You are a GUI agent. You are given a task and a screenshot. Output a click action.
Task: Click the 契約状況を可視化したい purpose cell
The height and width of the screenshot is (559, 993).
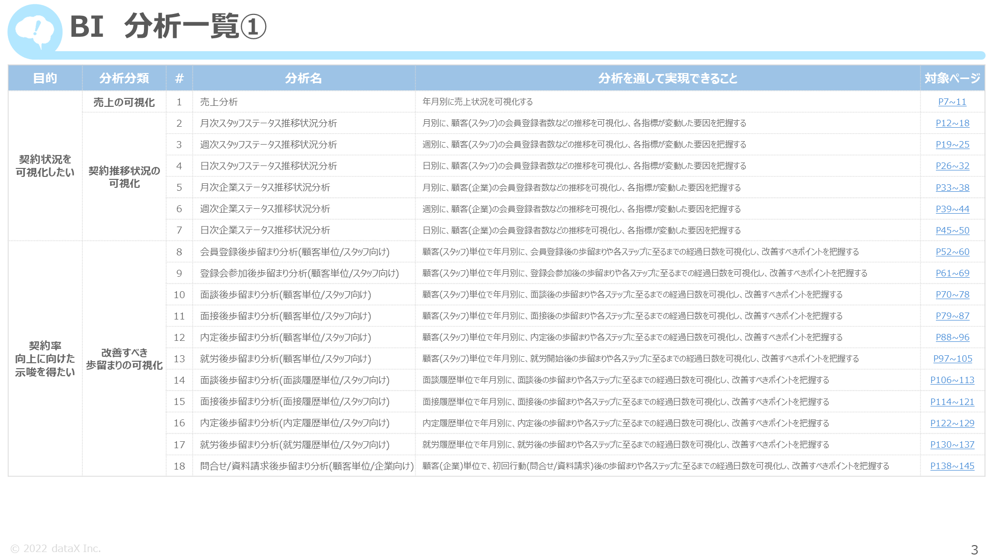coord(45,166)
